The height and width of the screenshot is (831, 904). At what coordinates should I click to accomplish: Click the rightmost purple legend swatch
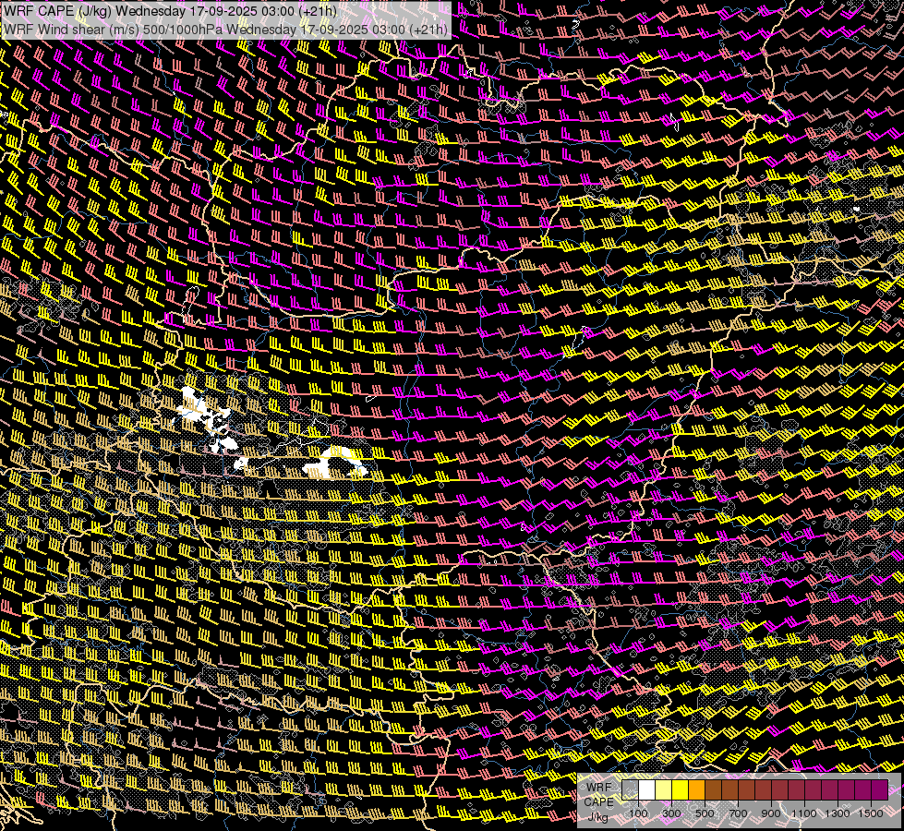tap(879, 790)
